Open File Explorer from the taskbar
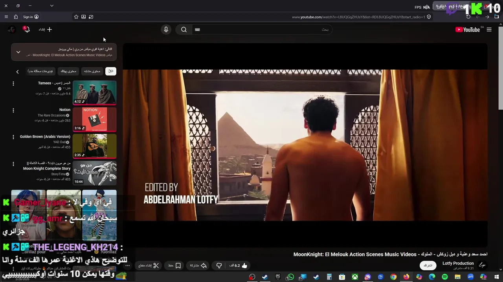 point(458,277)
